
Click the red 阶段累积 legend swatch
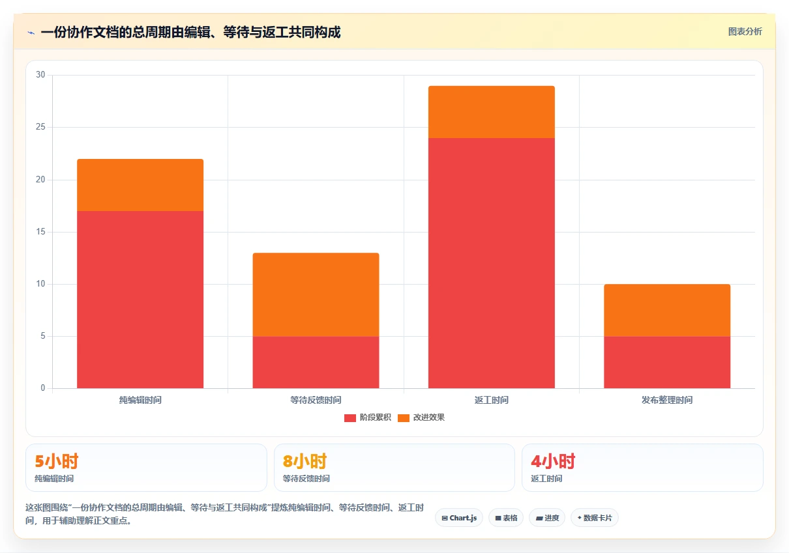350,418
